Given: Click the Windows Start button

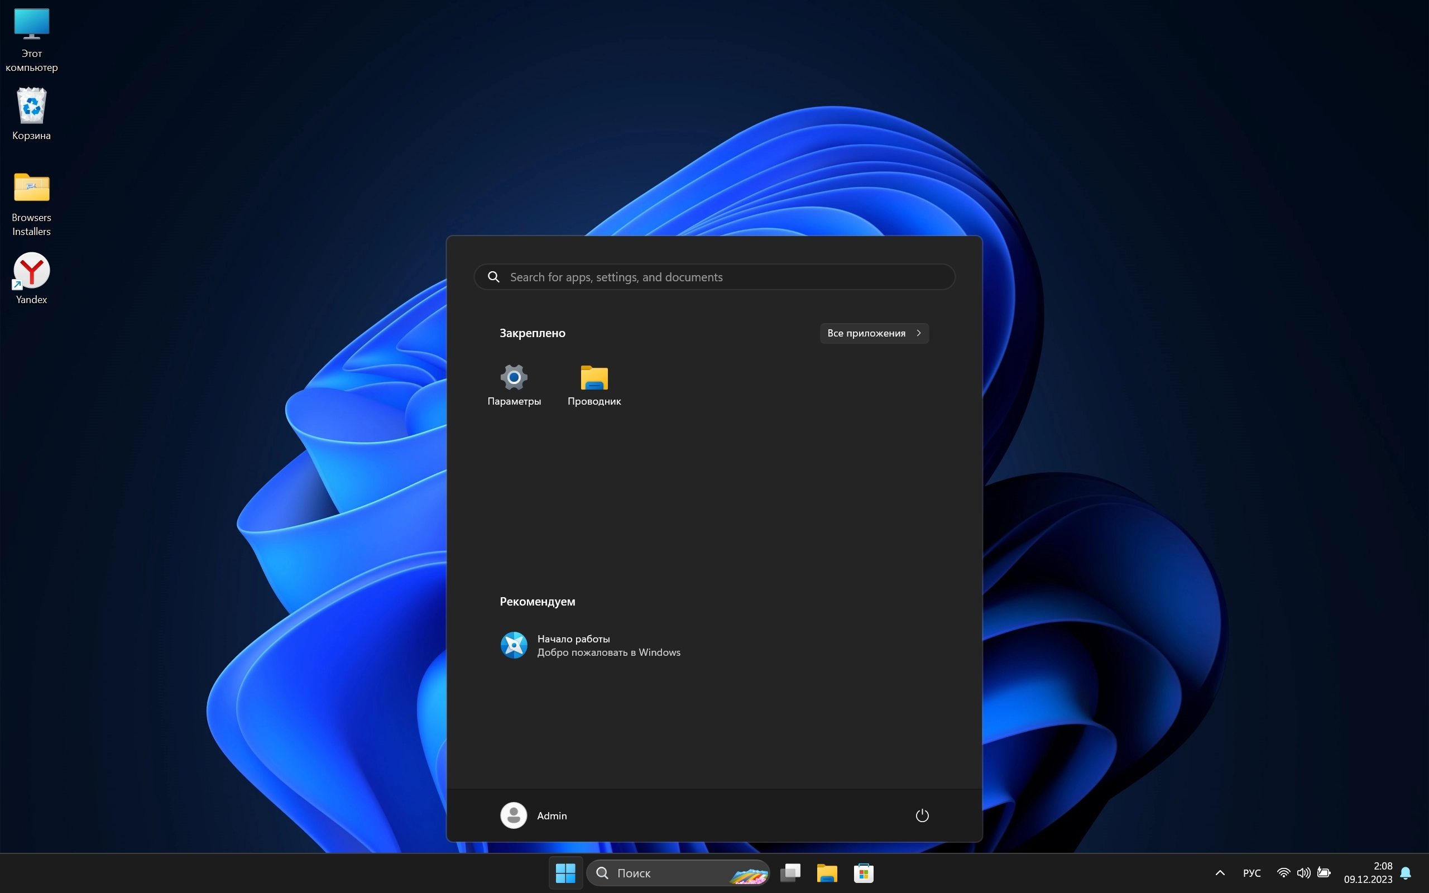Looking at the screenshot, I should 565,872.
